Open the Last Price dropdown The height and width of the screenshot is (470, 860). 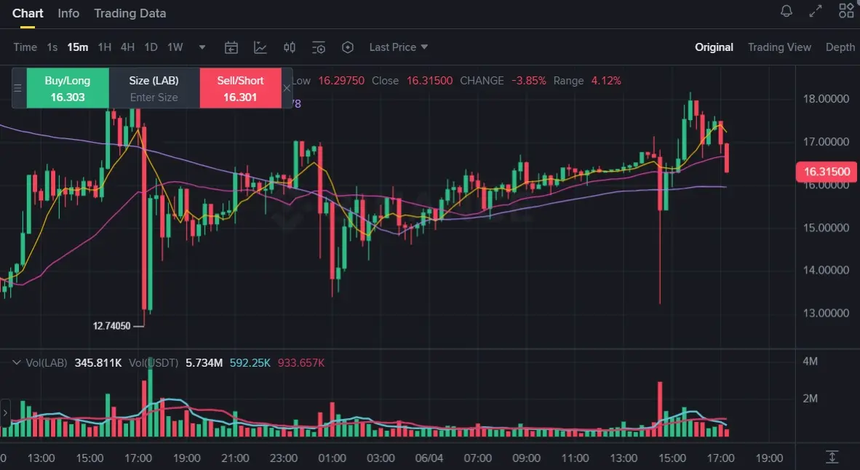tap(399, 47)
